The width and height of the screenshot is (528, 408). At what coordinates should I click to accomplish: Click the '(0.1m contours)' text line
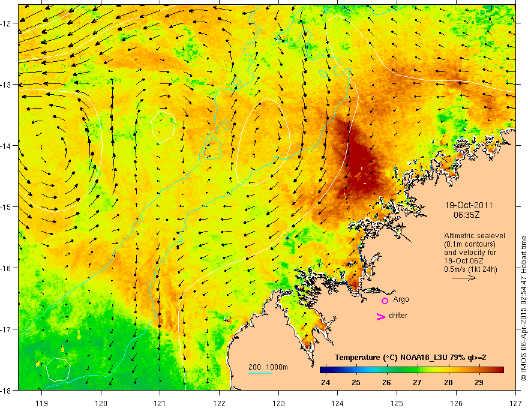(x=470, y=244)
